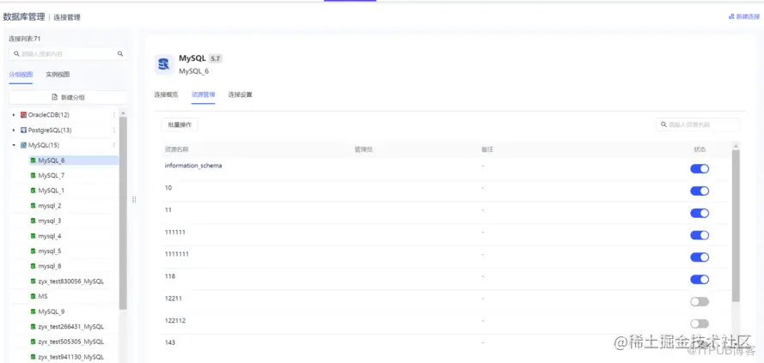Click the connection tree scrollbar thumb
The width and height of the screenshot is (764, 363).
(123, 213)
